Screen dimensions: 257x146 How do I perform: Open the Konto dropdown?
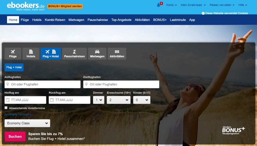pos(172,5)
